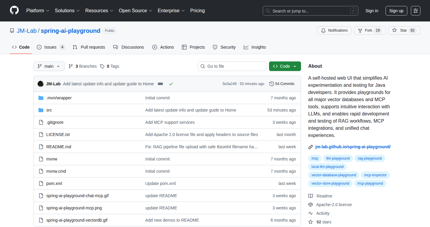Click the file icon next to LICENSE.txt

[x=41, y=135]
